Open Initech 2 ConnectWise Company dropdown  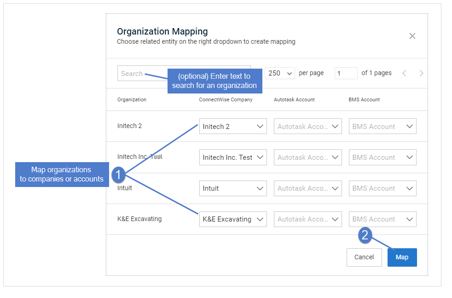(x=233, y=126)
